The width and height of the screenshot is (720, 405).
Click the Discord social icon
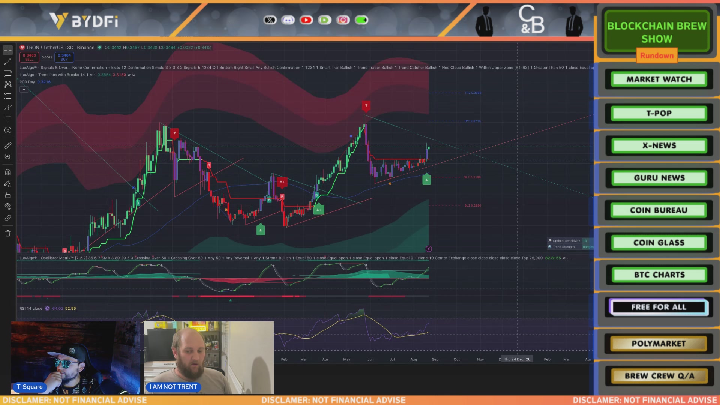pyautogui.click(x=288, y=20)
